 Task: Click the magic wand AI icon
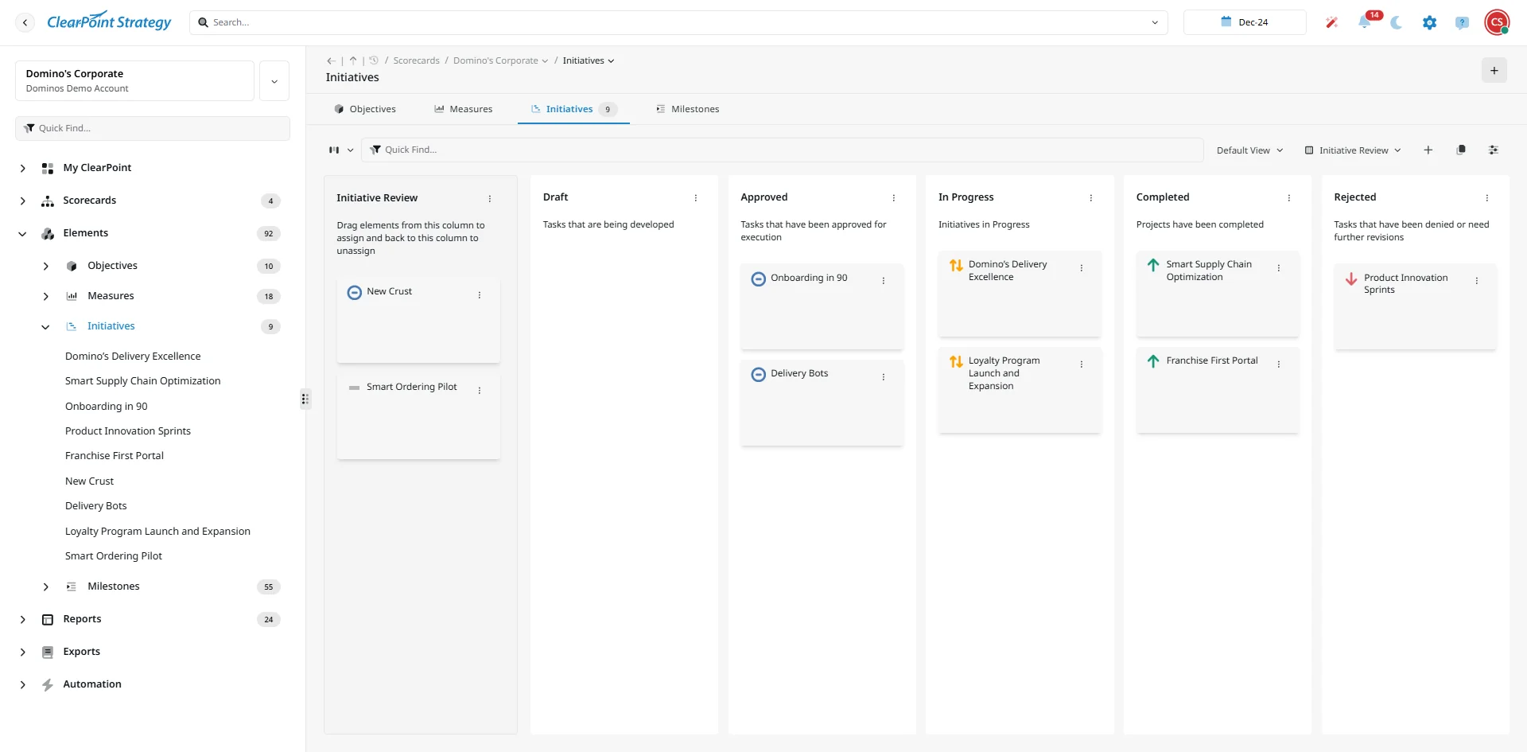click(1331, 21)
